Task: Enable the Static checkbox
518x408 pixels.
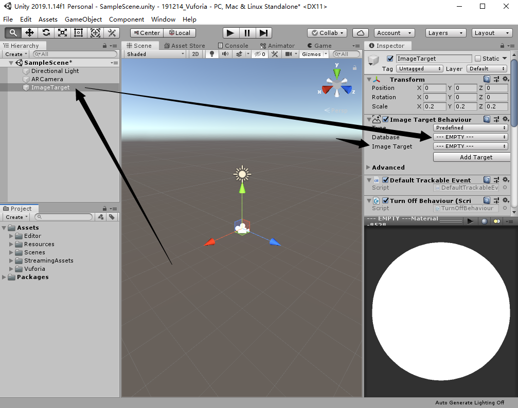Action: (478, 59)
